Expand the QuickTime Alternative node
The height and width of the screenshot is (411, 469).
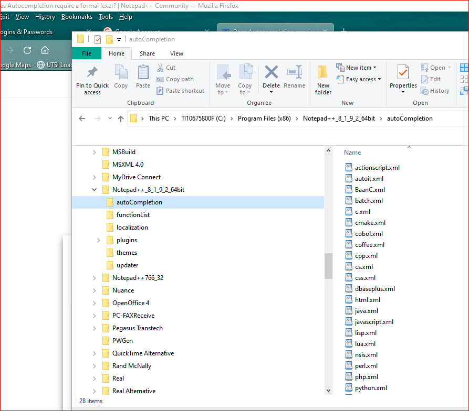click(x=94, y=353)
